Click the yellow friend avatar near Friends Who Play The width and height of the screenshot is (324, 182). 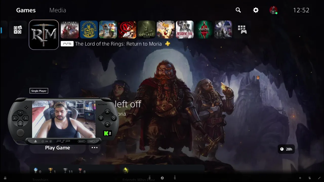pos(126,170)
